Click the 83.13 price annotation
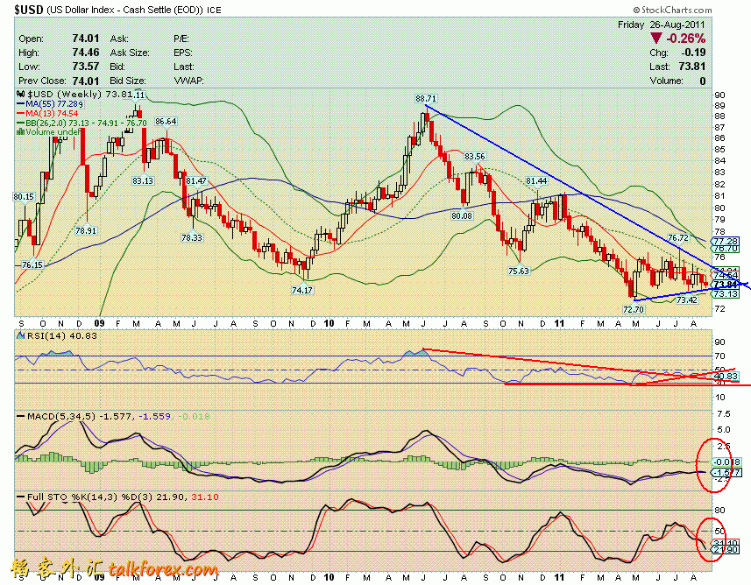Screen dimensions: 751x585 point(143,180)
